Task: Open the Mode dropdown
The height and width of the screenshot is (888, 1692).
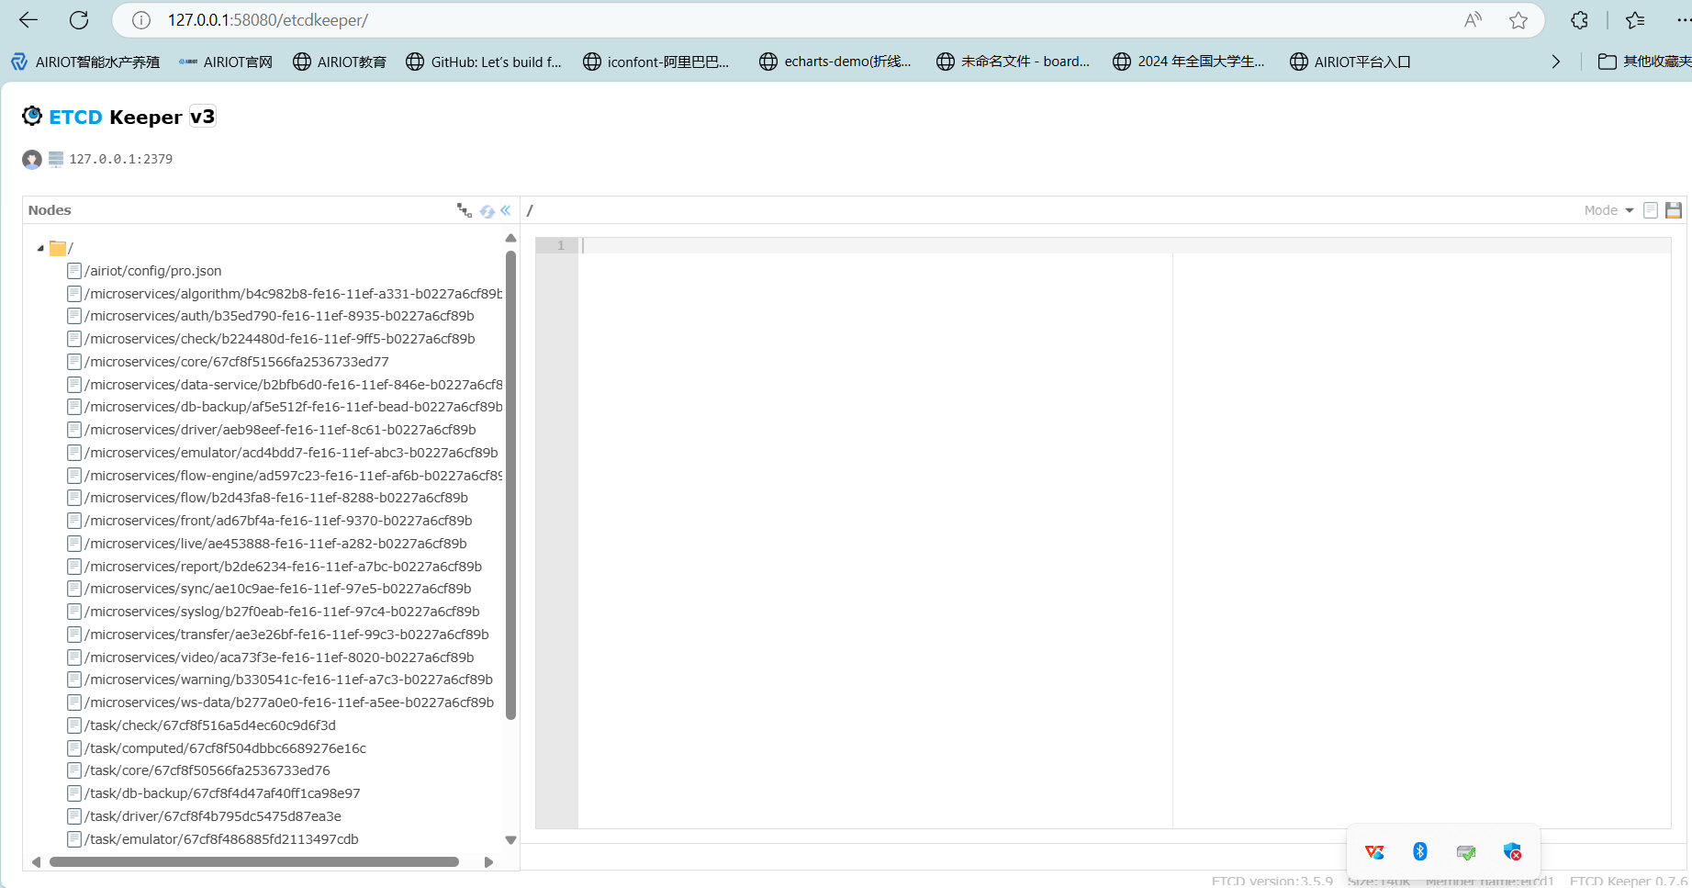Action: point(1608,210)
